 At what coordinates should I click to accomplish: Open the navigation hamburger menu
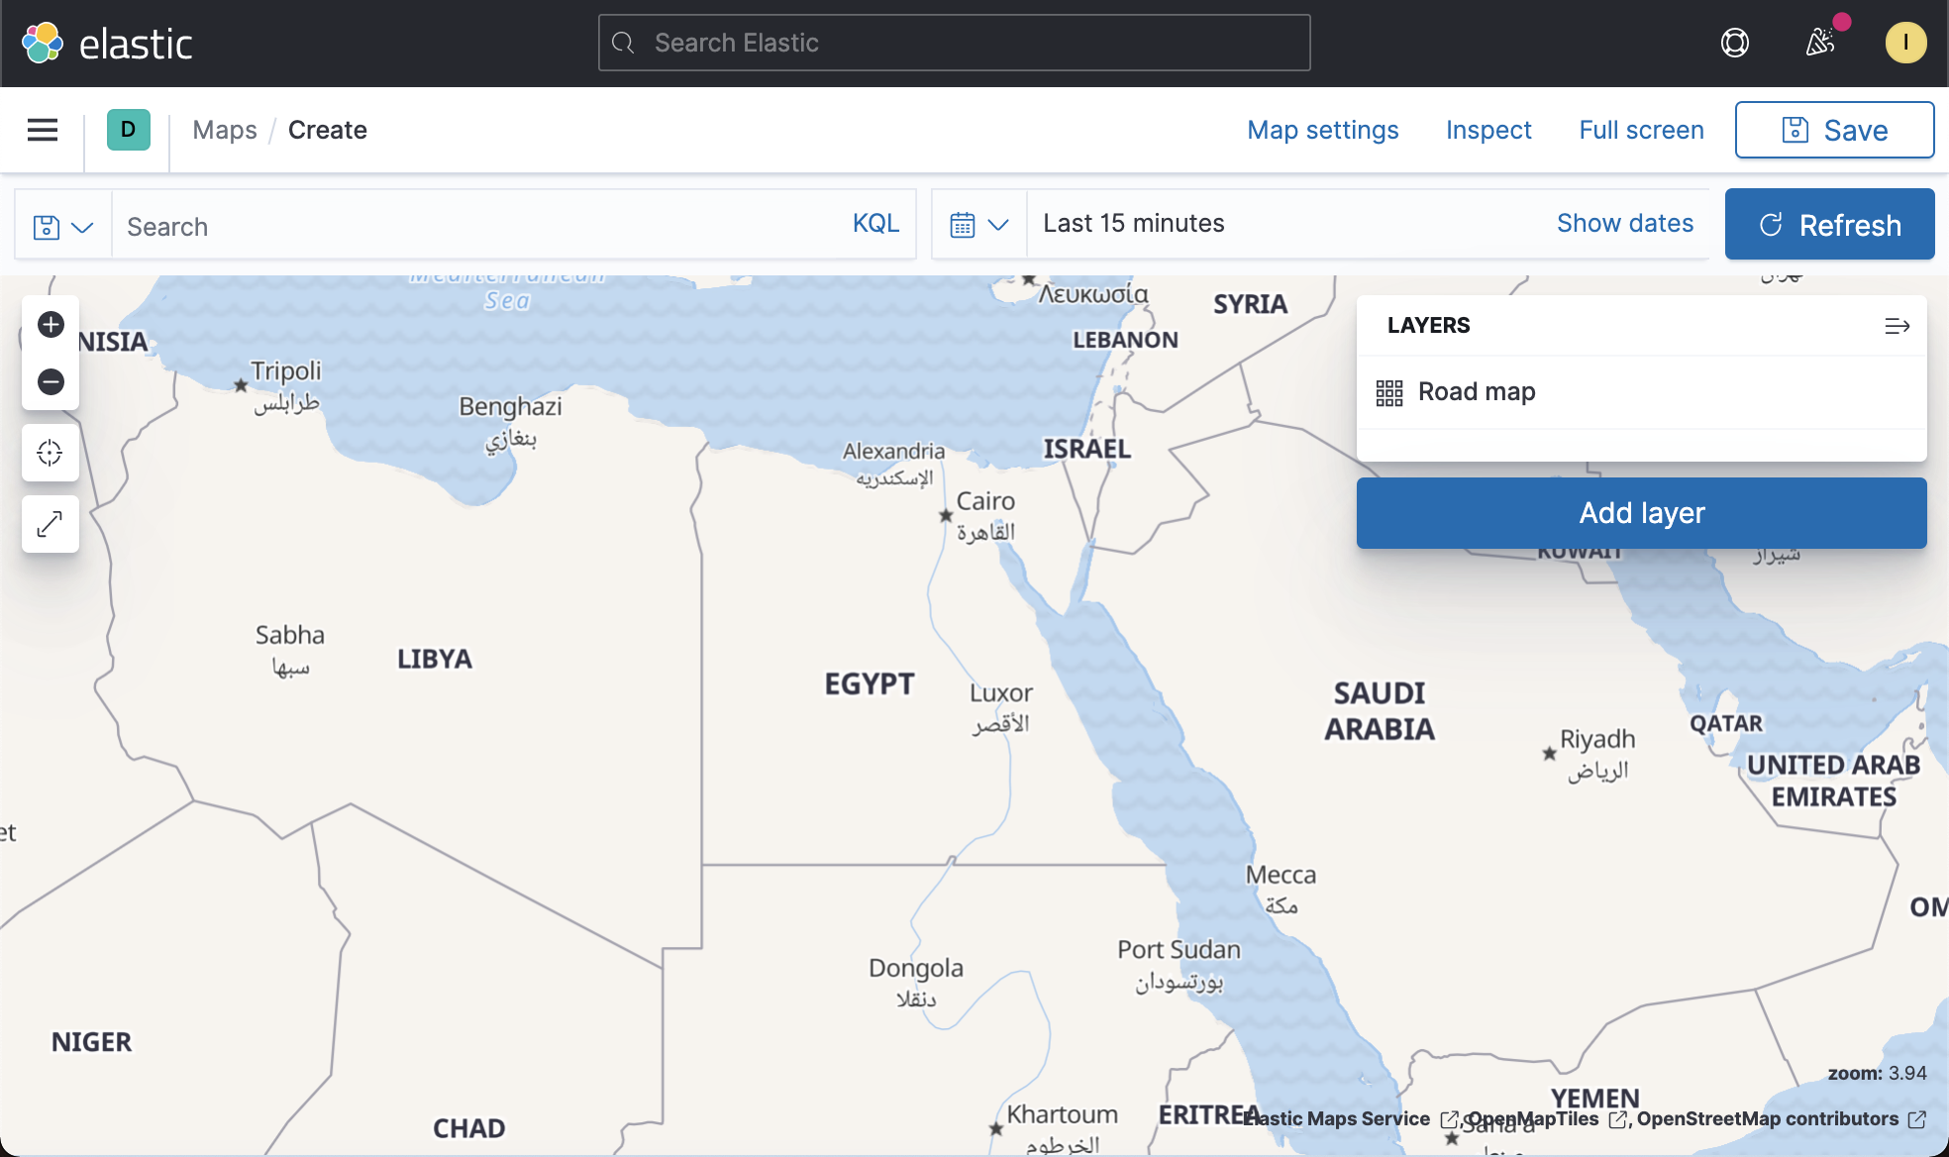42,130
